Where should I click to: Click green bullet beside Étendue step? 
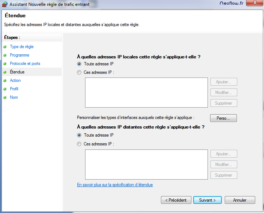(x=5, y=72)
